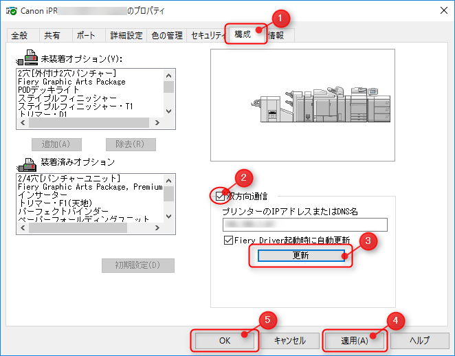Click the キャンセル button
Viewport: 455px width, 356px height.
click(x=290, y=340)
